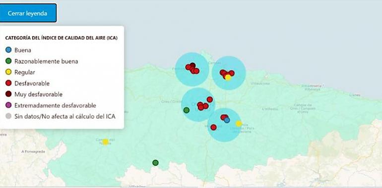Image resolution: width=382 pixels, height=188 pixels.
Task: Open the yellow station marker at Cangas del Narcea
Action: (105, 142)
